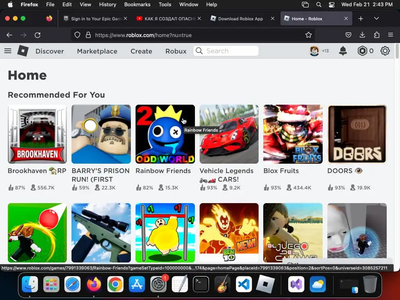Open the Firefox extensions puzzle icon
The width and height of the screenshot is (400, 300).
[x=377, y=35]
